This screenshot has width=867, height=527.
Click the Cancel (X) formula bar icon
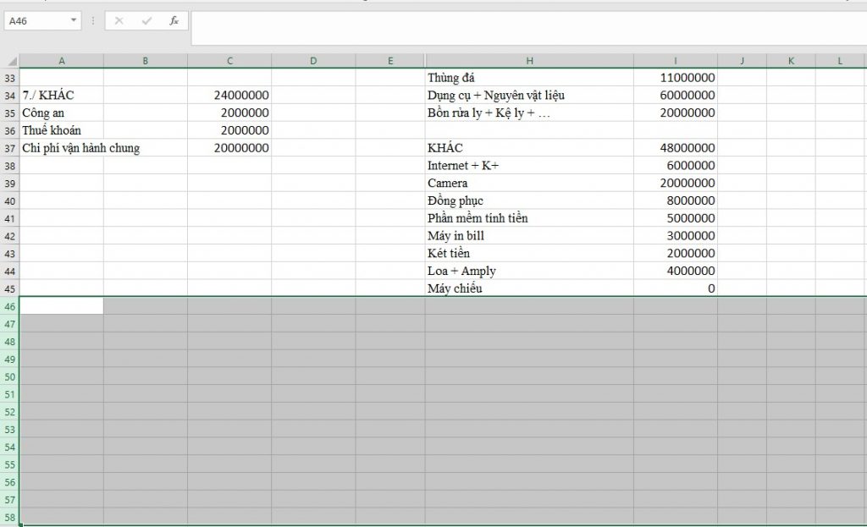pyautogui.click(x=119, y=21)
